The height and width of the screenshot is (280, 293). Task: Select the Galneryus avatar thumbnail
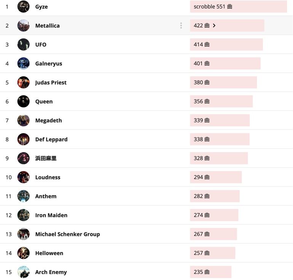[x=23, y=63]
